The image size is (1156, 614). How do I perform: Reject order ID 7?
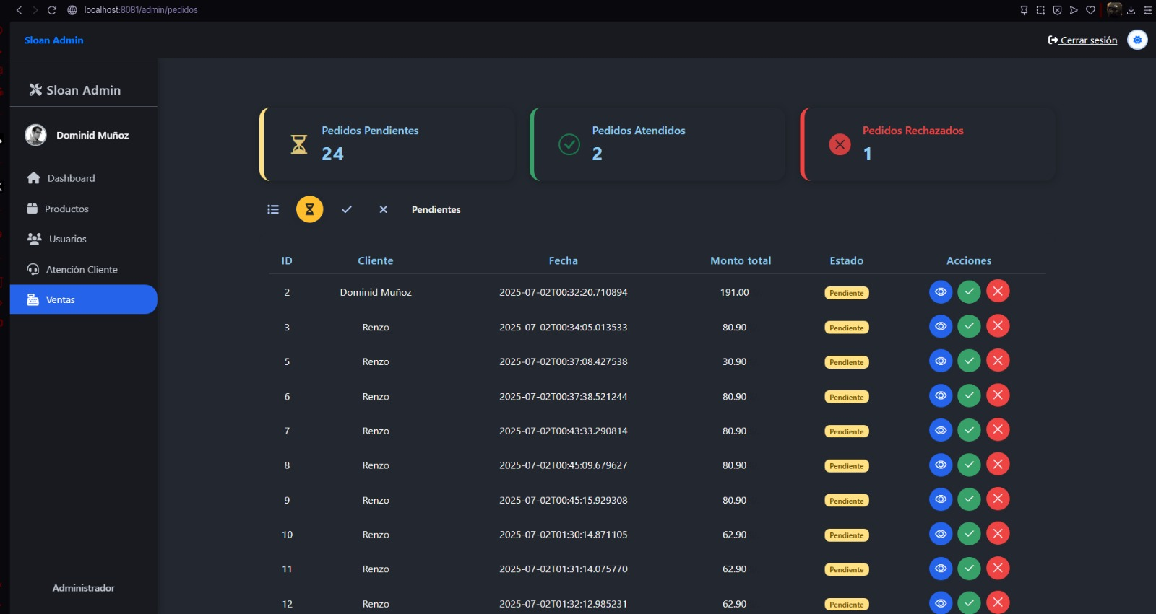[x=998, y=430]
